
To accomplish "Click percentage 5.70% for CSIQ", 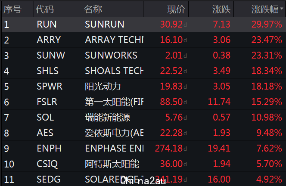I will tap(269, 164).
